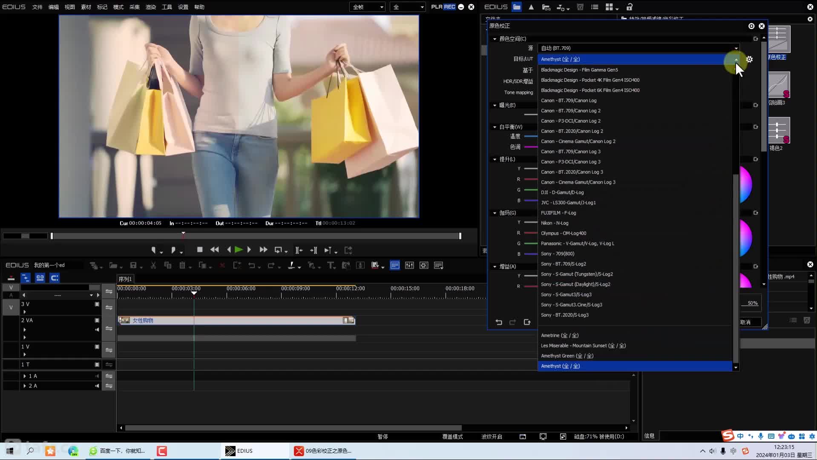Toggle the blue C sync button on the timeline
Screen dimensions: 817x460
[55, 278]
